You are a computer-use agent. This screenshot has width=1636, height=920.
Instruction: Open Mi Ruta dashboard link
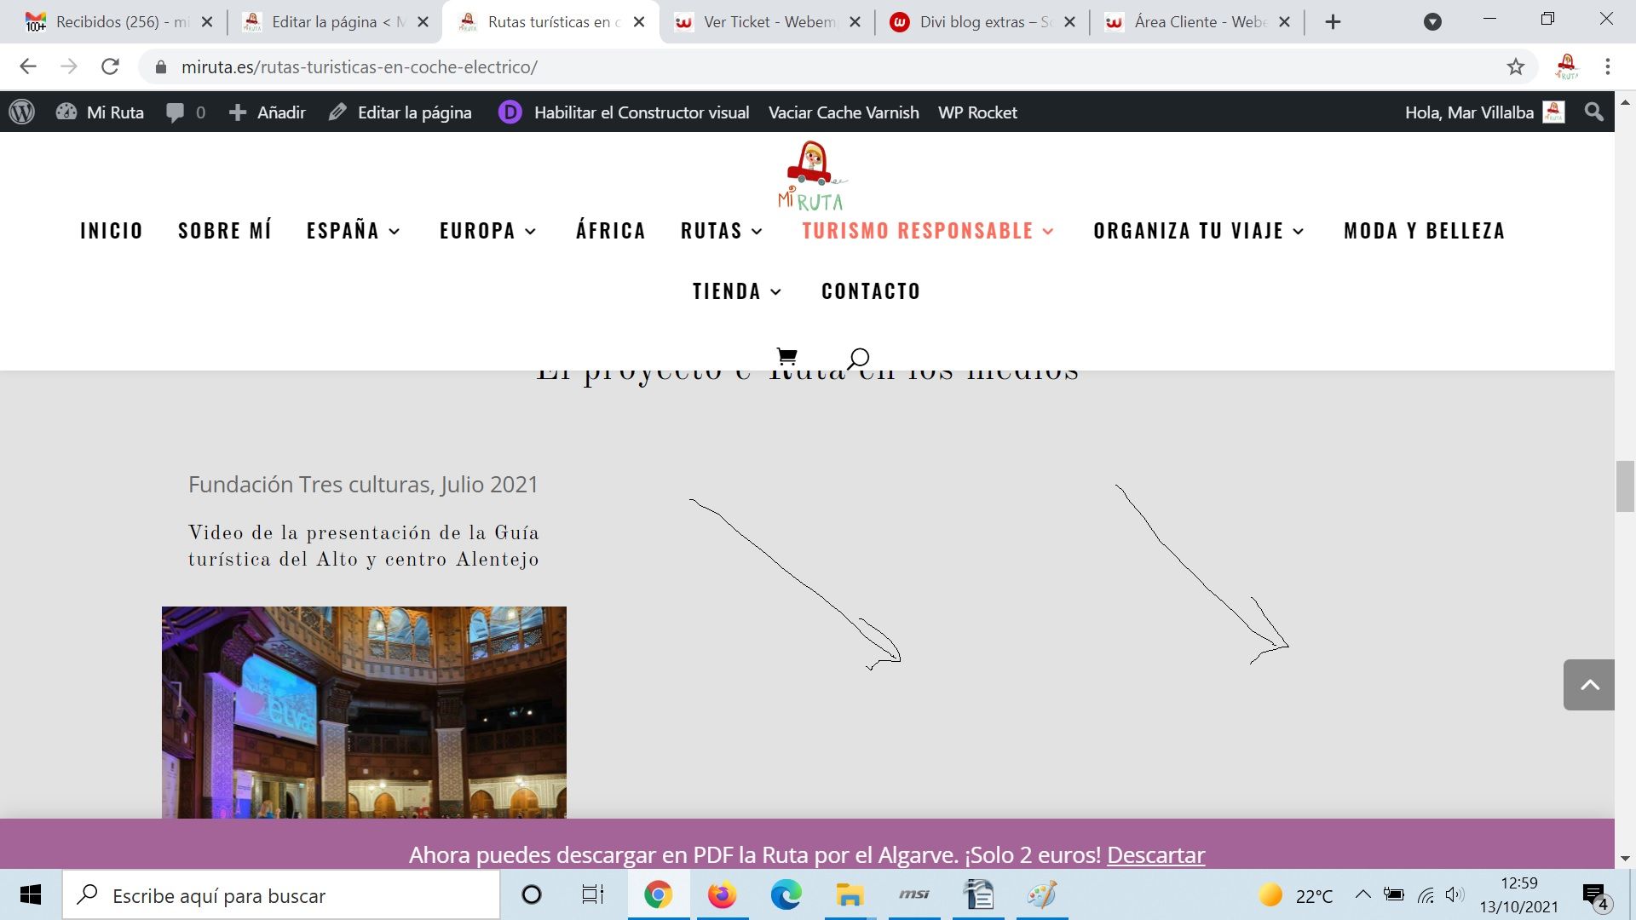(x=101, y=112)
